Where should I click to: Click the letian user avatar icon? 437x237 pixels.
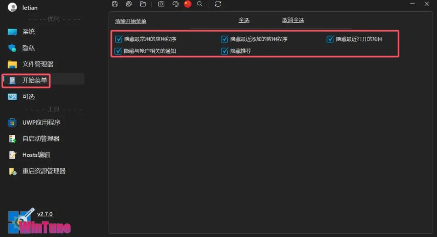click(12, 7)
